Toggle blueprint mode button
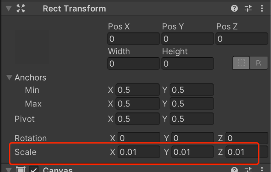271x172 pixels. (x=242, y=63)
